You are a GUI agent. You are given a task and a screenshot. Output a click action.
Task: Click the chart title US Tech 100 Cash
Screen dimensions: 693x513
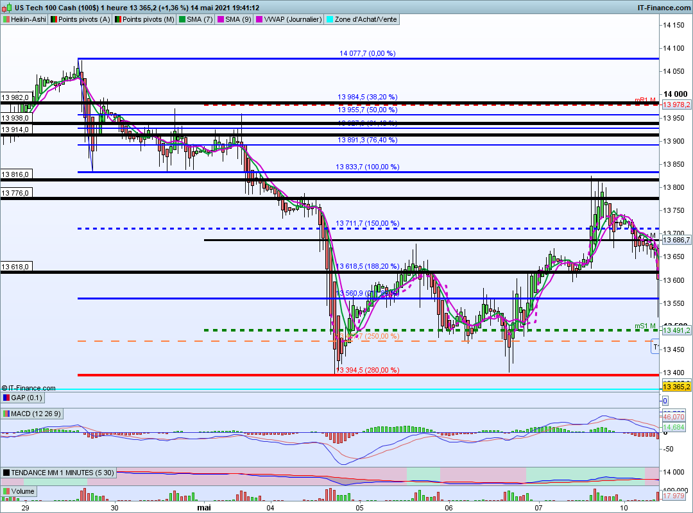(45, 8)
